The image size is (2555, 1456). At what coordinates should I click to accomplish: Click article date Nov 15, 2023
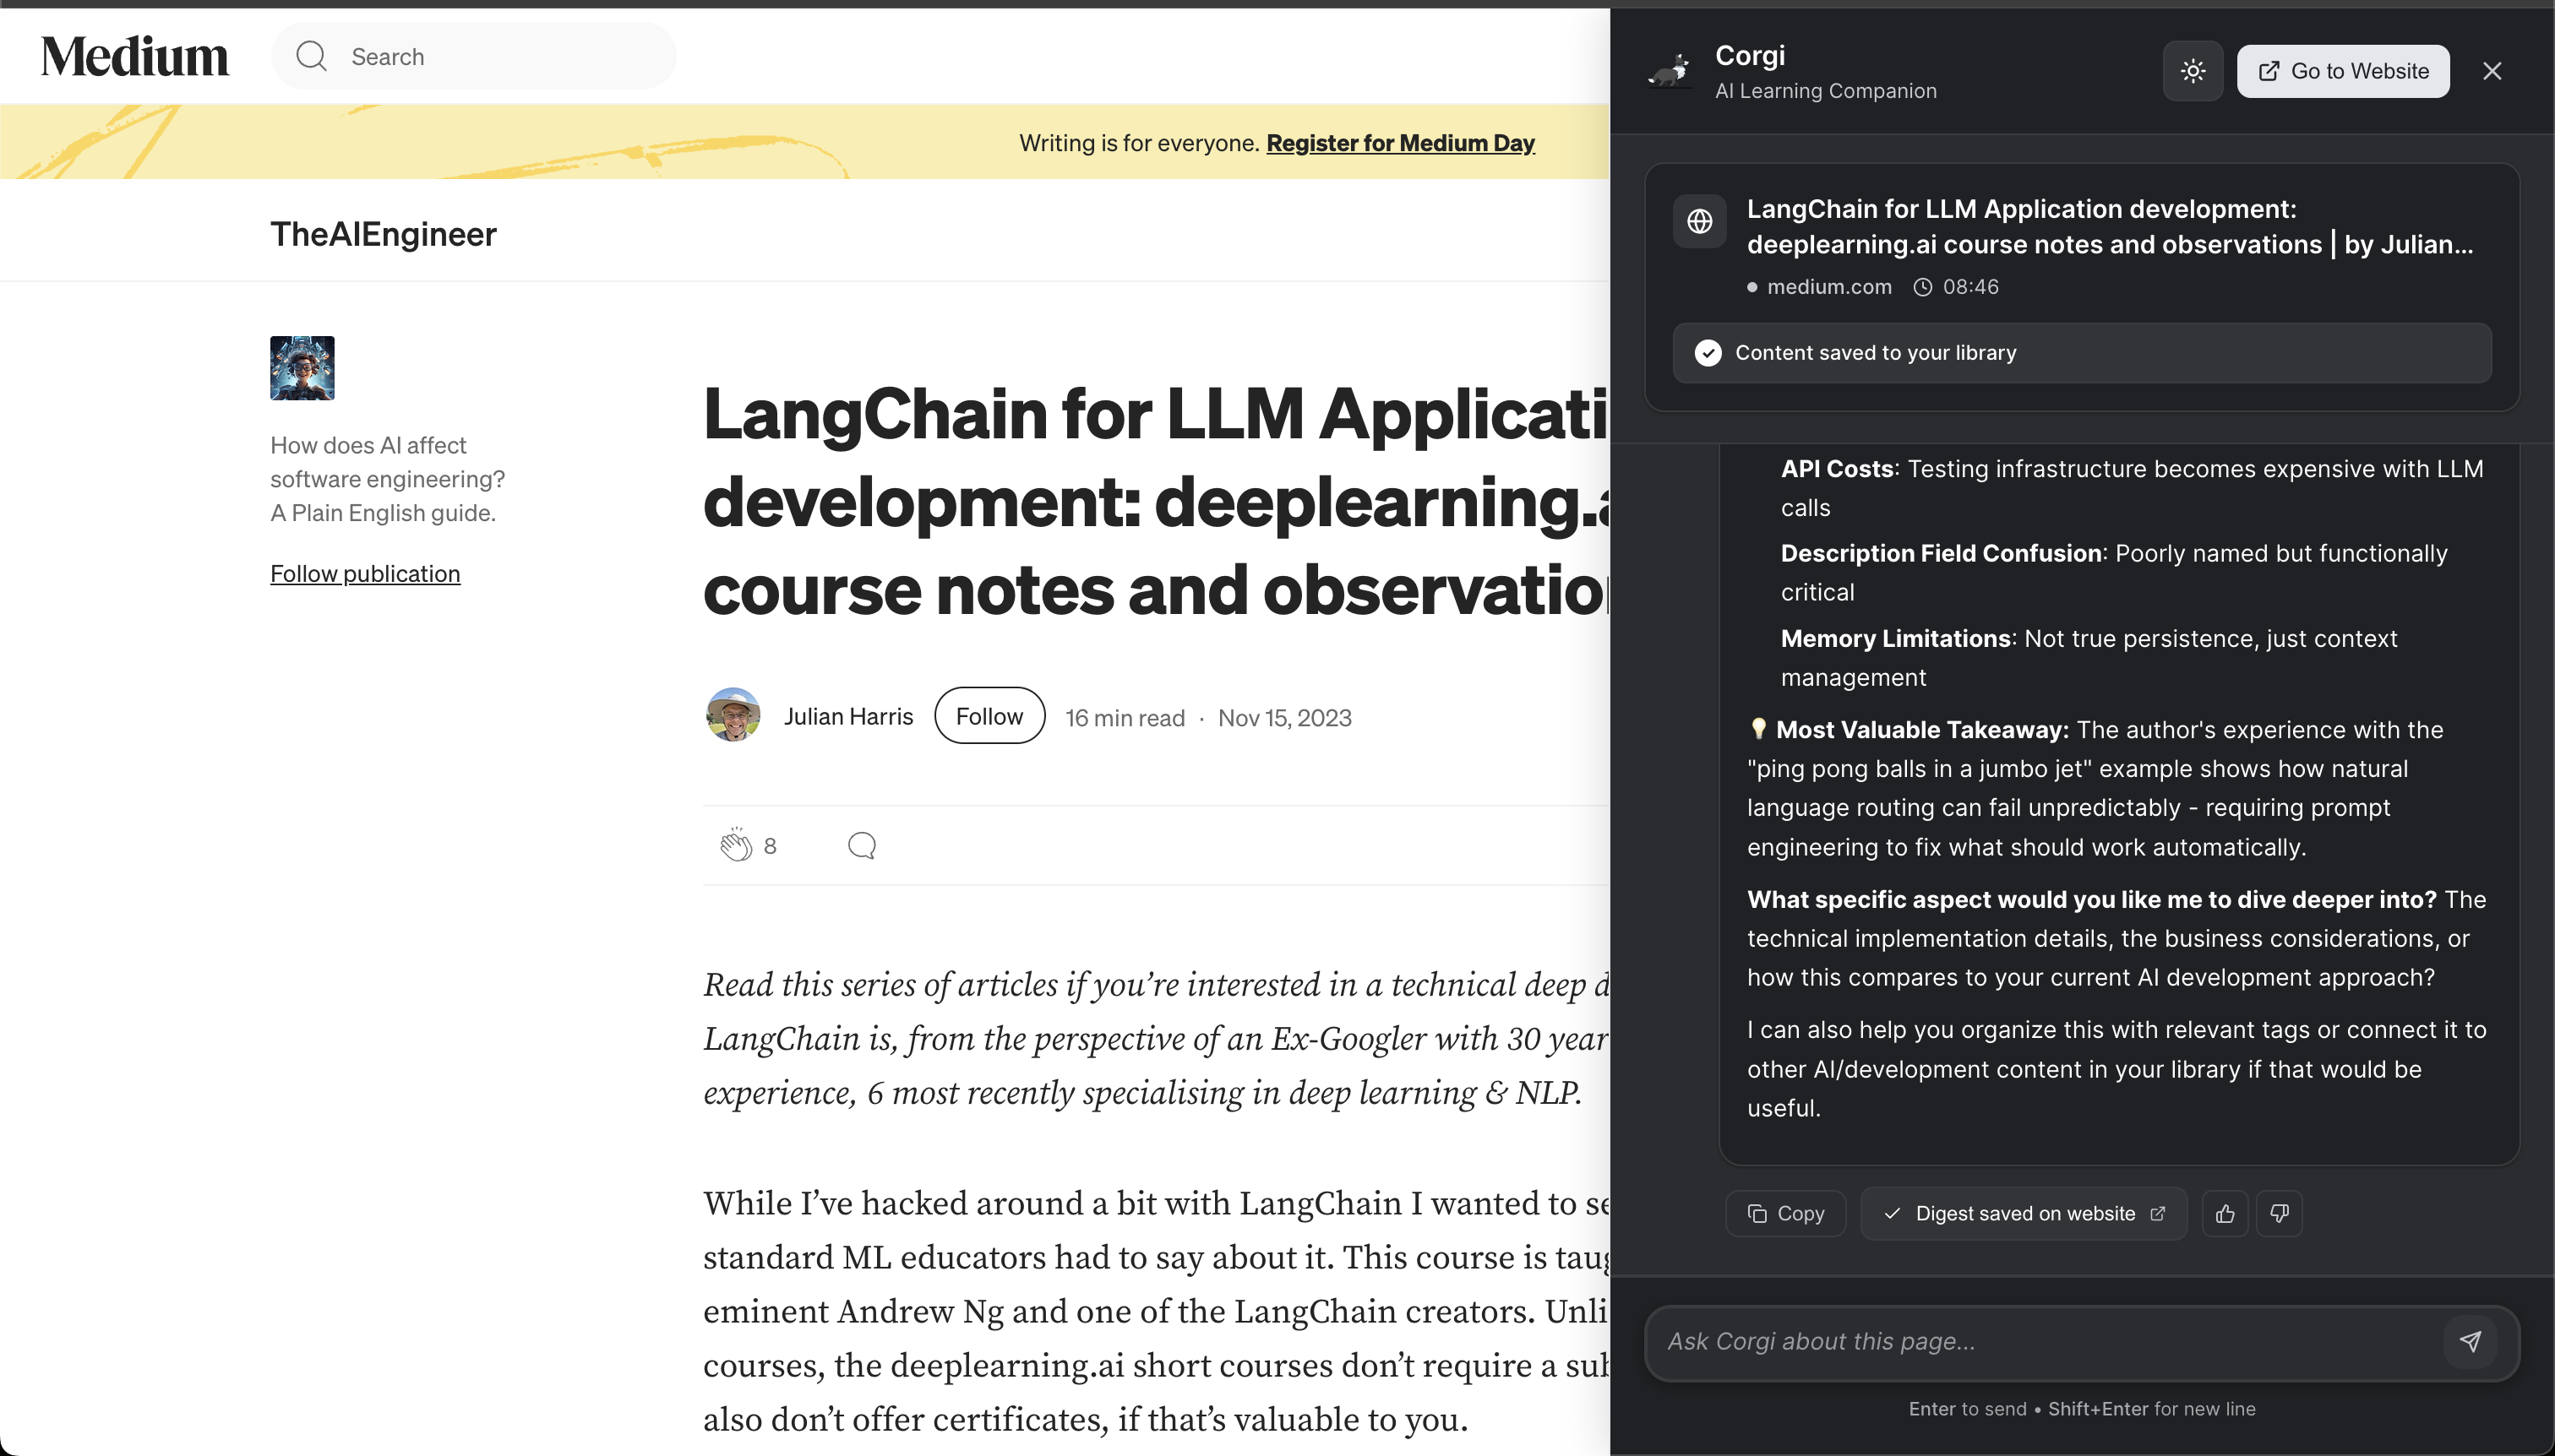pos(1284,717)
